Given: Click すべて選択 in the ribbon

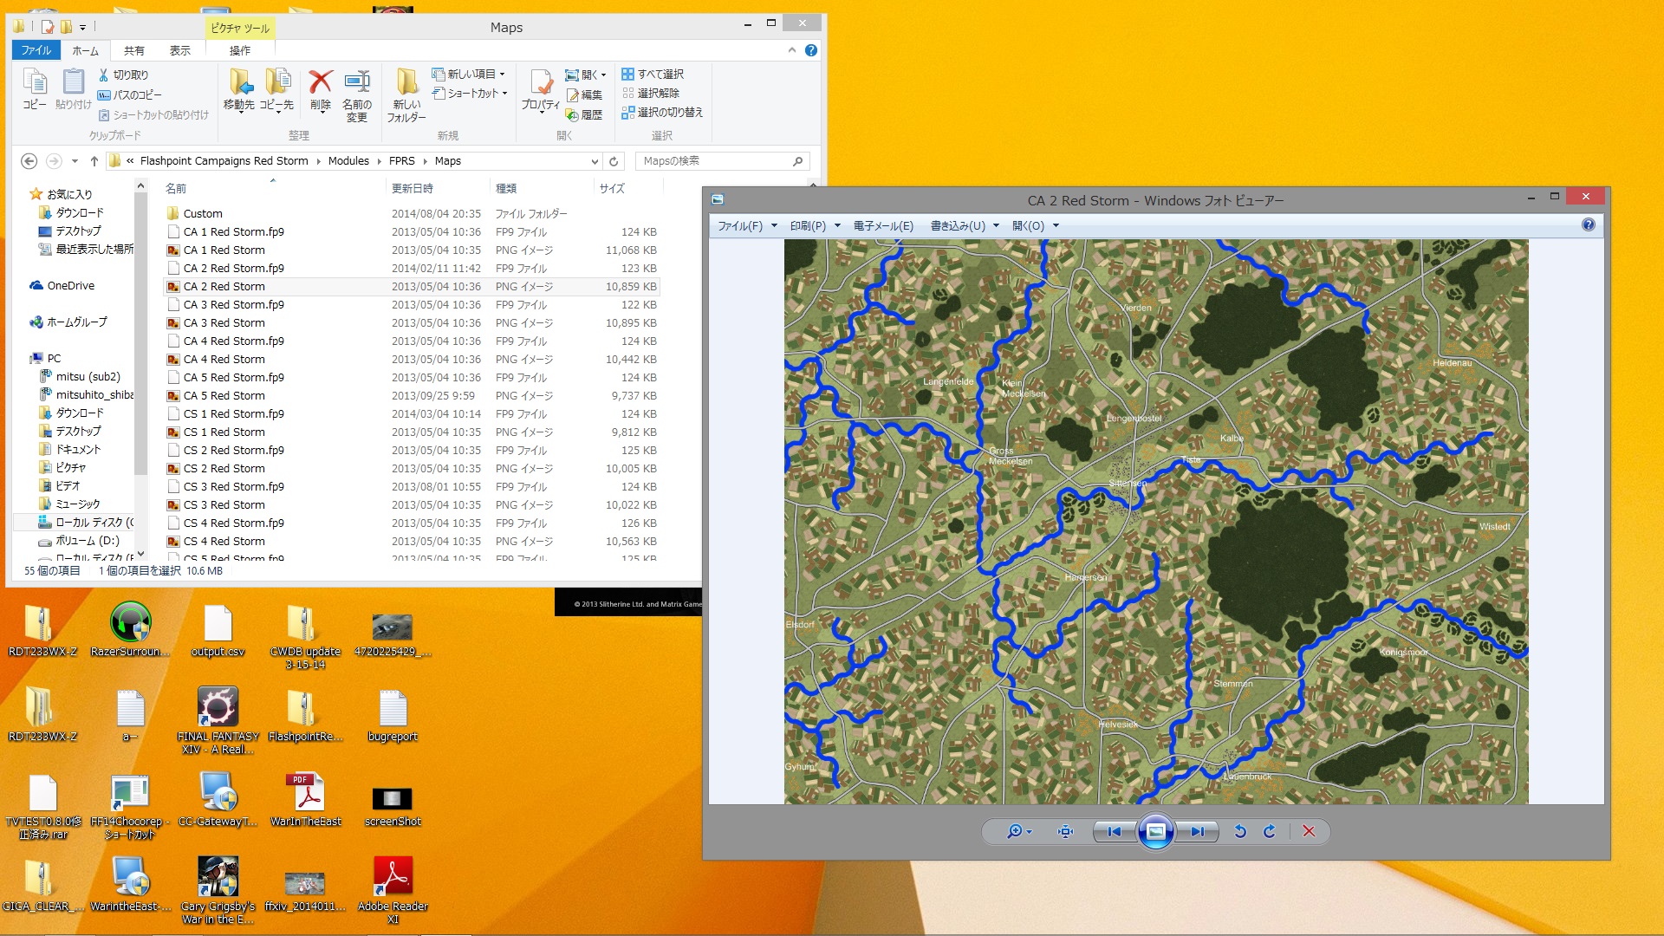Looking at the screenshot, I should pyautogui.click(x=653, y=74).
